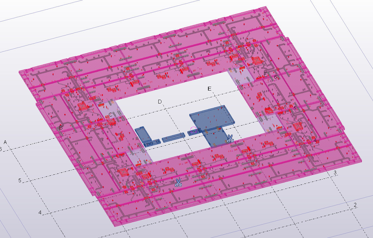Click the scissors cut icon on the lower pink slab
This screenshot has width=373, height=238.
pyautogui.click(x=178, y=182)
